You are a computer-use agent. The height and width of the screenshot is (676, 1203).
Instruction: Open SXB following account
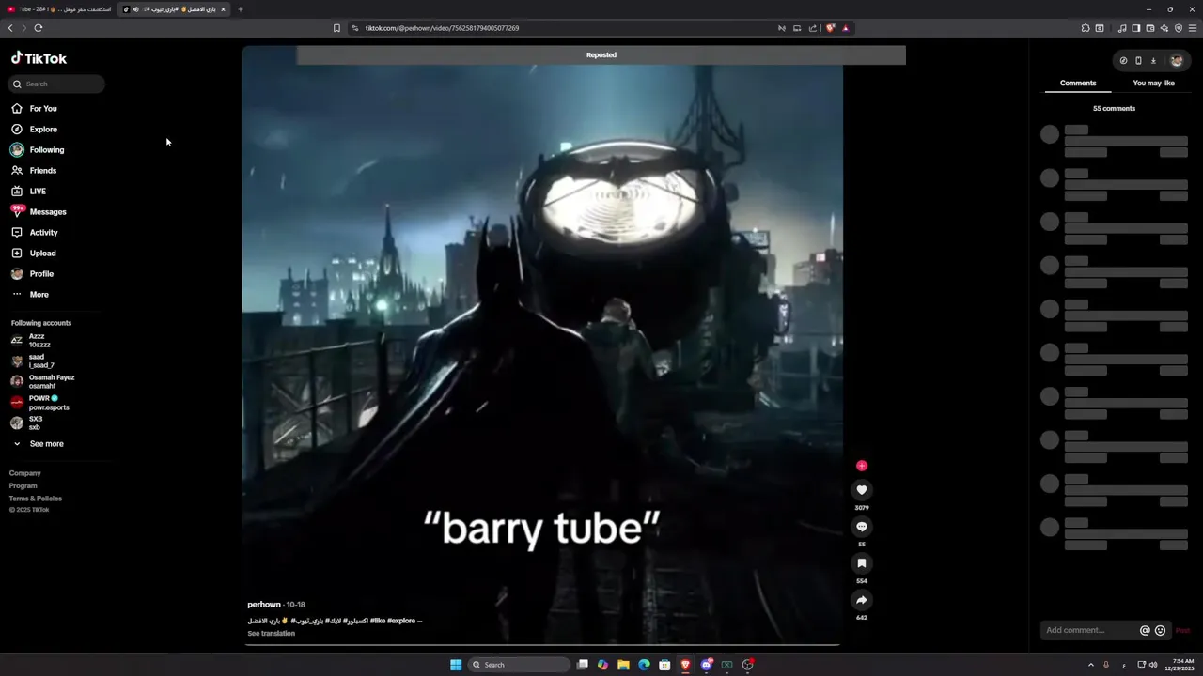pos(26,423)
